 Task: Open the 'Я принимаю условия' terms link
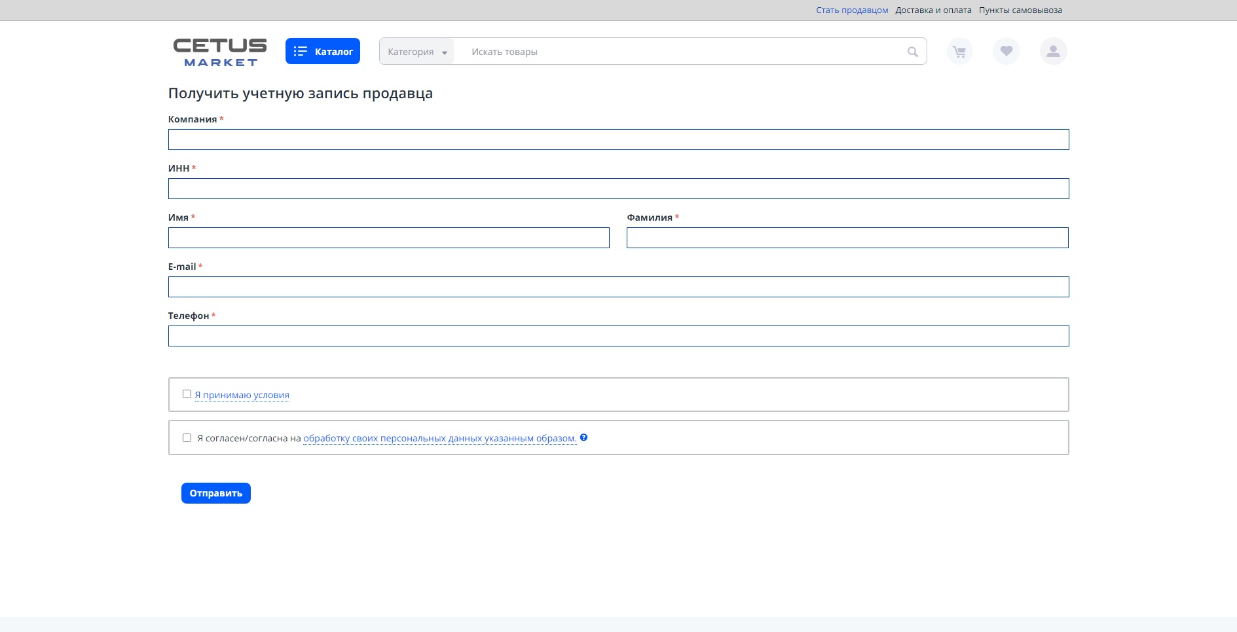coord(242,395)
